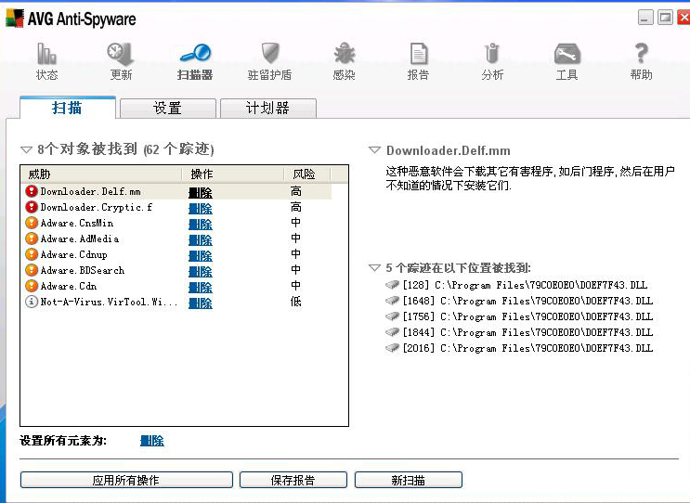The image size is (690, 503).
Task: Click the memory chip icon beside trace [2016]
Action: (x=392, y=348)
